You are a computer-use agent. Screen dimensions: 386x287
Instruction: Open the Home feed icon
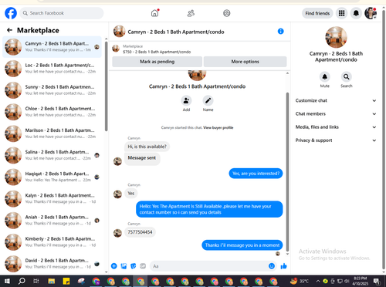154,13
